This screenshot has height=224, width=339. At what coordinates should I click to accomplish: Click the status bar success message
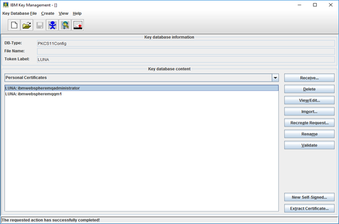[51, 220]
